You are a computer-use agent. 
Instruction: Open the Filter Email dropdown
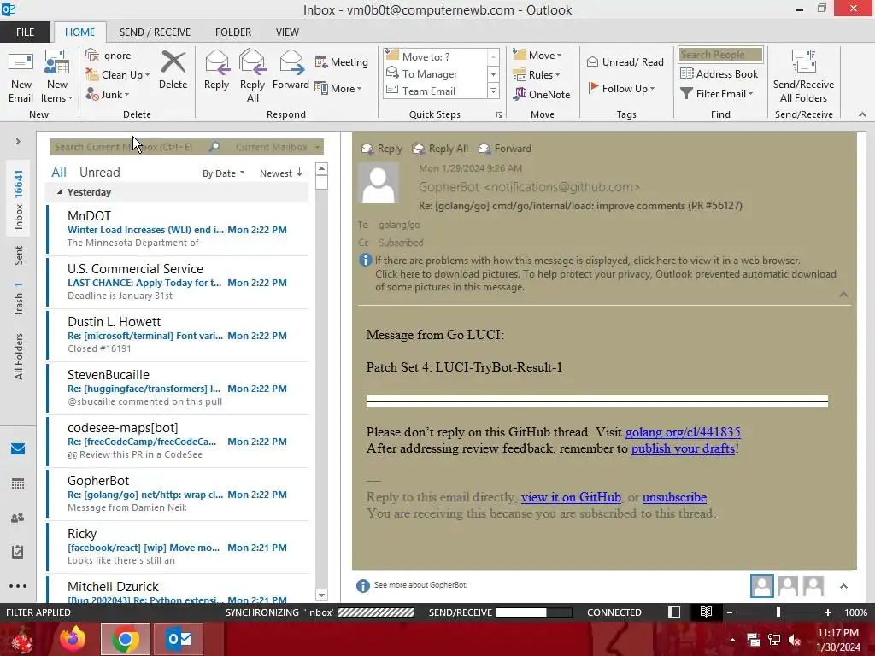point(717,94)
